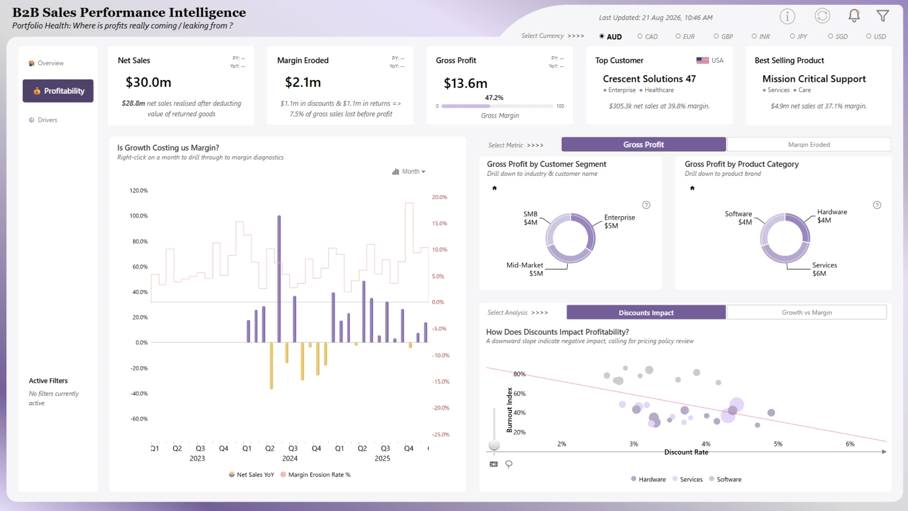The width and height of the screenshot is (908, 511).
Task: Click the vertical slider handle beside the scatter chart
Action: tap(494, 445)
